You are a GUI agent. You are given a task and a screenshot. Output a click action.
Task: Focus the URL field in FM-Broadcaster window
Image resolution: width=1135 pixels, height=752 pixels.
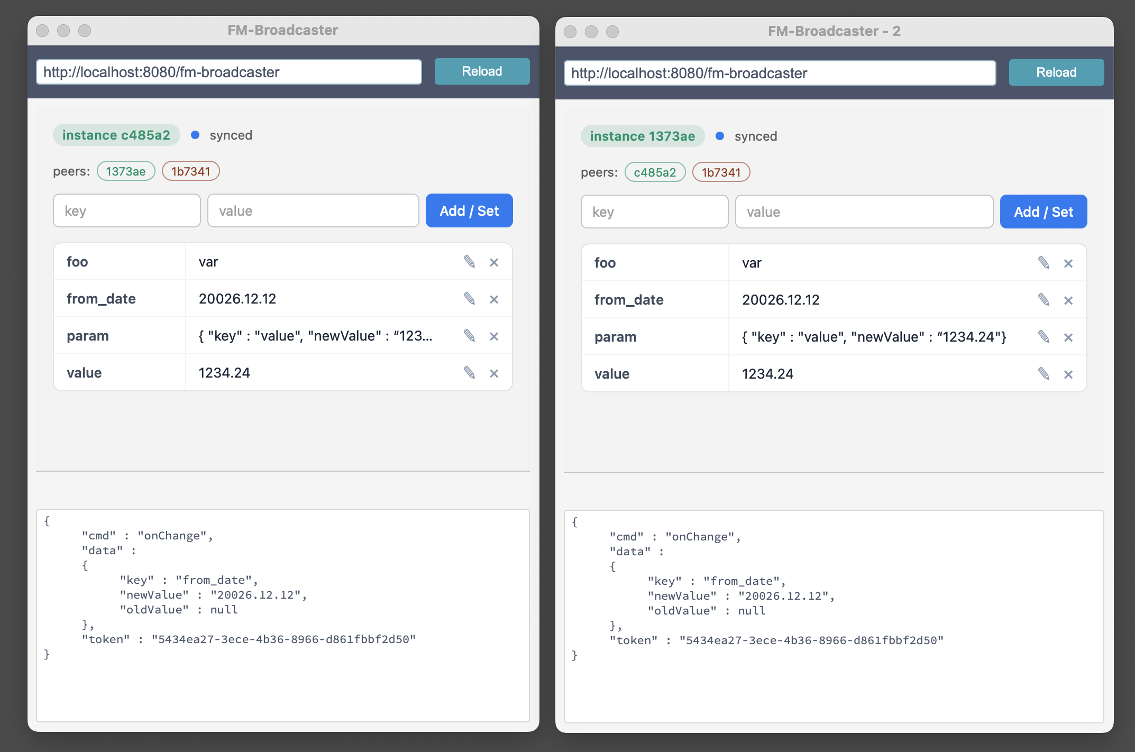(x=229, y=72)
